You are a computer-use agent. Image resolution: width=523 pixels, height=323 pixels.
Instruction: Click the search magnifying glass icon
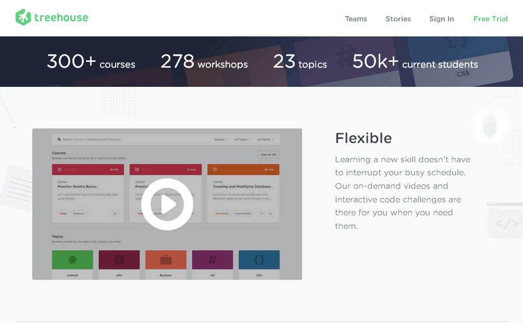point(59,139)
